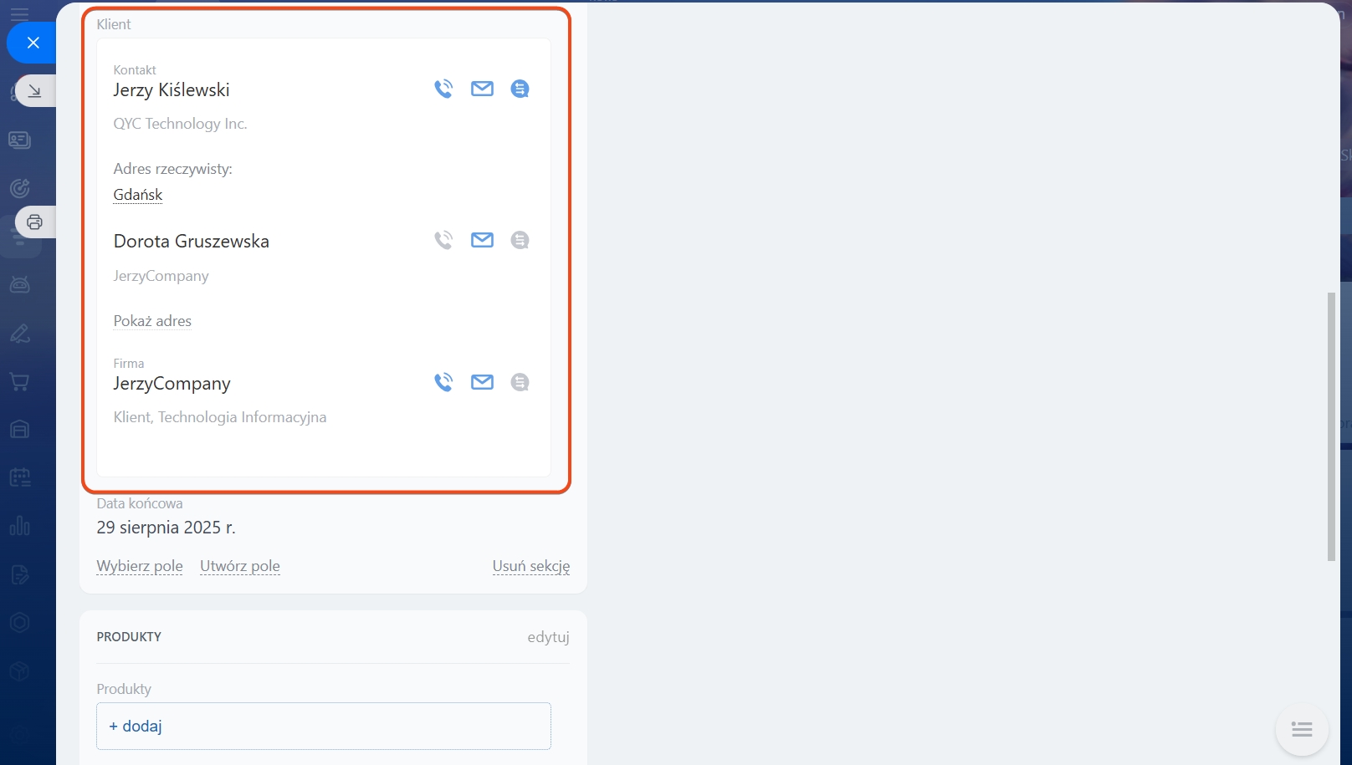1352x765 pixels.
Task: Click the phone icon for Dorota Gruszewska
Action: tap(443, 240)
